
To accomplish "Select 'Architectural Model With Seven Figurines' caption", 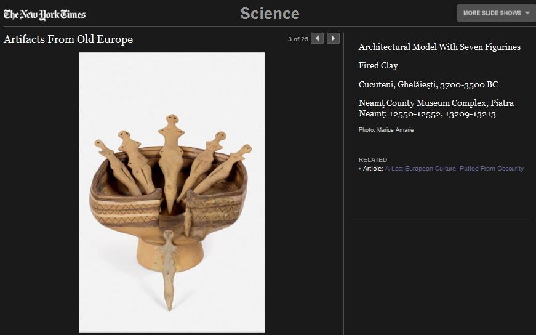I will (x=439, y=47).
